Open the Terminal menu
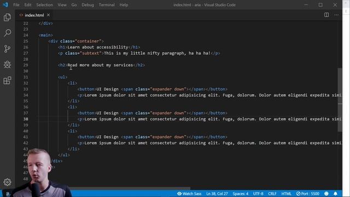350x197 pixels. [x=107, y=5]
